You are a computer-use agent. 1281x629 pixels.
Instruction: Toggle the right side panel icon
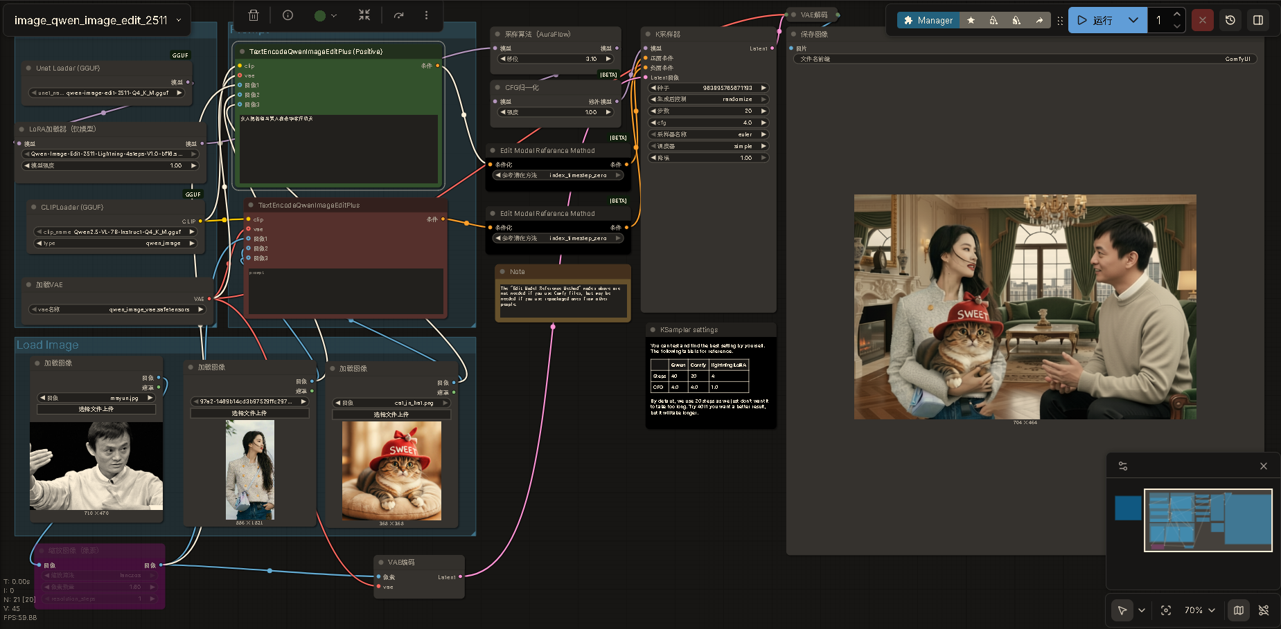(1258, 20)
